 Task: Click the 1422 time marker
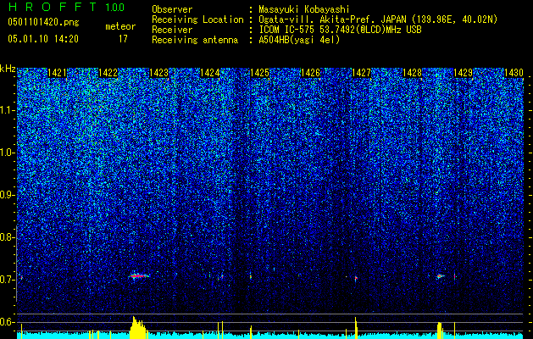pos(108,73)
